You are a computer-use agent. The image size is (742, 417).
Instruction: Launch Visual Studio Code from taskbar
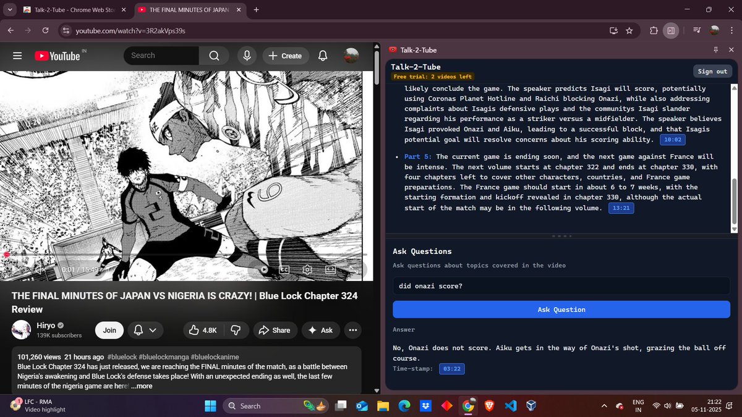510,406
